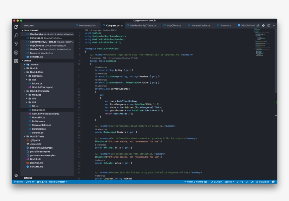Click '8 references' code lens above Congress class
Image resolution: width=289 pixels, height=201 pixels.
tap(96, 58)
